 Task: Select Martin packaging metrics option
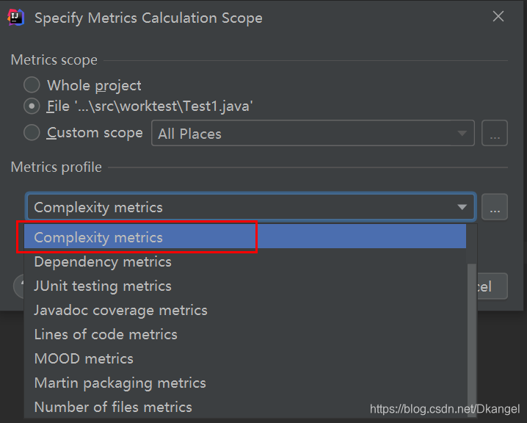tap(120, 383)
